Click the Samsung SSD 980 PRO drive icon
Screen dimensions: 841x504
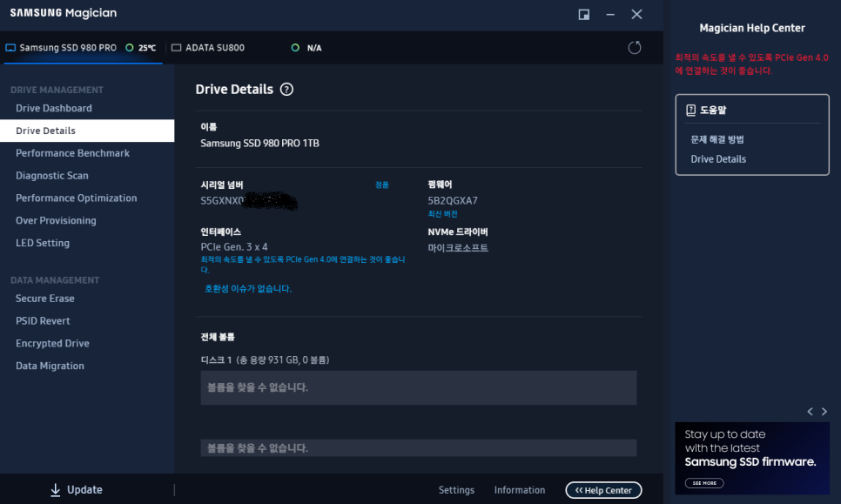point(10,48)
